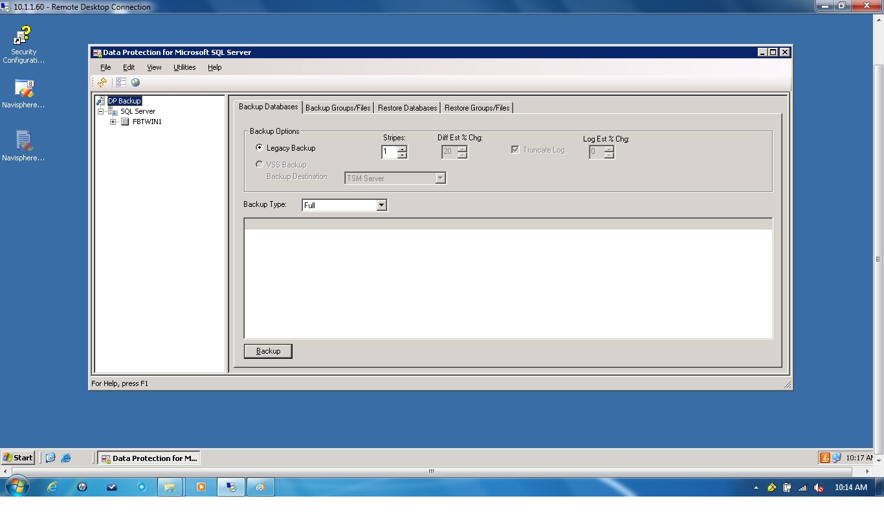The image size is (884, 514).
Task: Click the SQL Server node icon
Action: [113, 111]
